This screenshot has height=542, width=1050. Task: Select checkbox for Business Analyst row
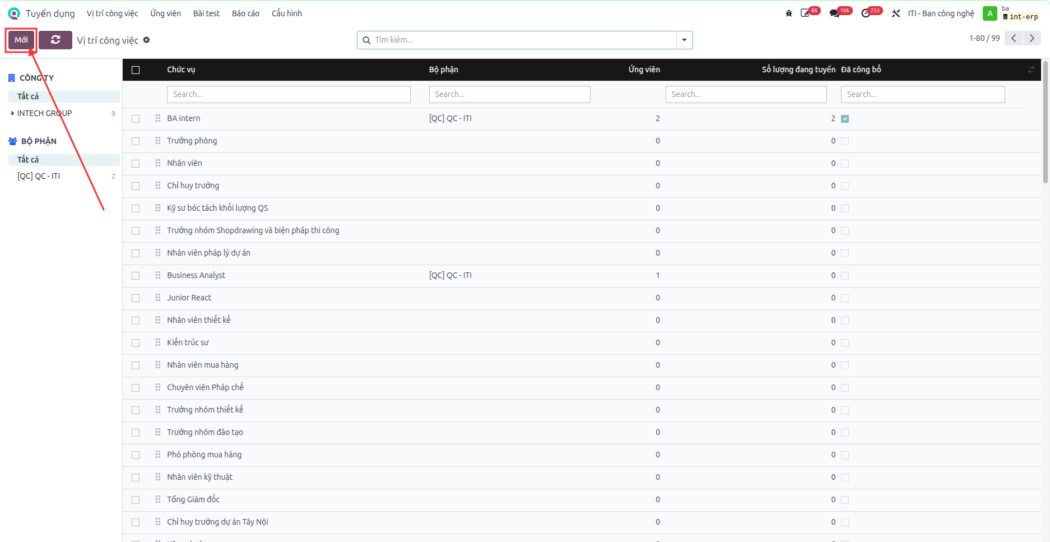pos(136,276)
